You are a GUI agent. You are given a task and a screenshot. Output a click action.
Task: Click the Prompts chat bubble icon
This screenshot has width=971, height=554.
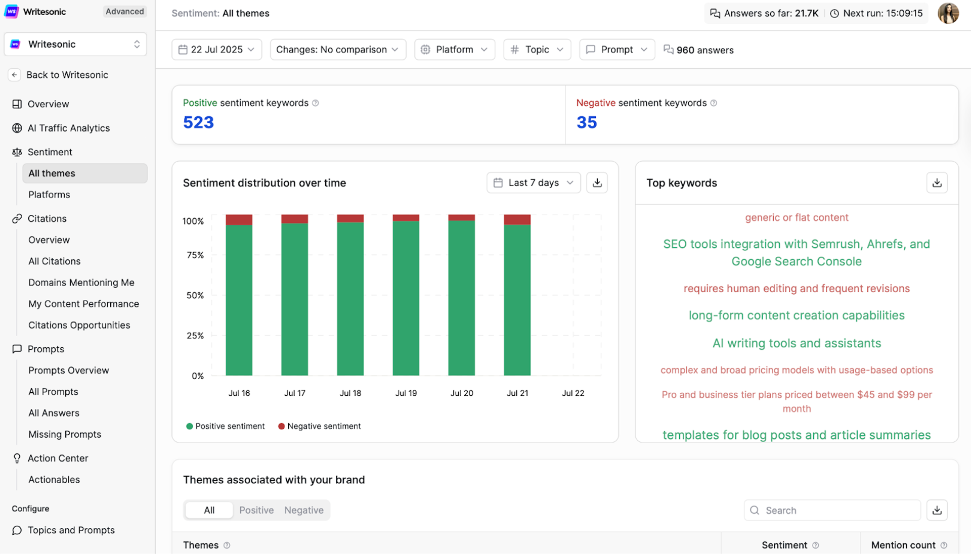17,349
